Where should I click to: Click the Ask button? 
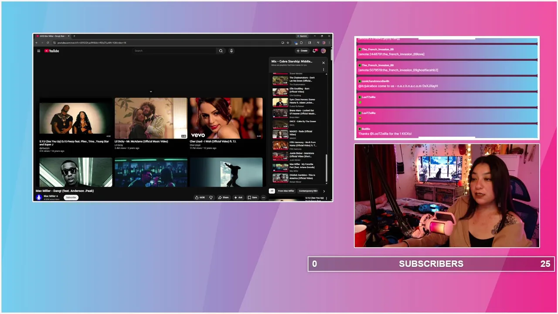[x=238, y=198]
